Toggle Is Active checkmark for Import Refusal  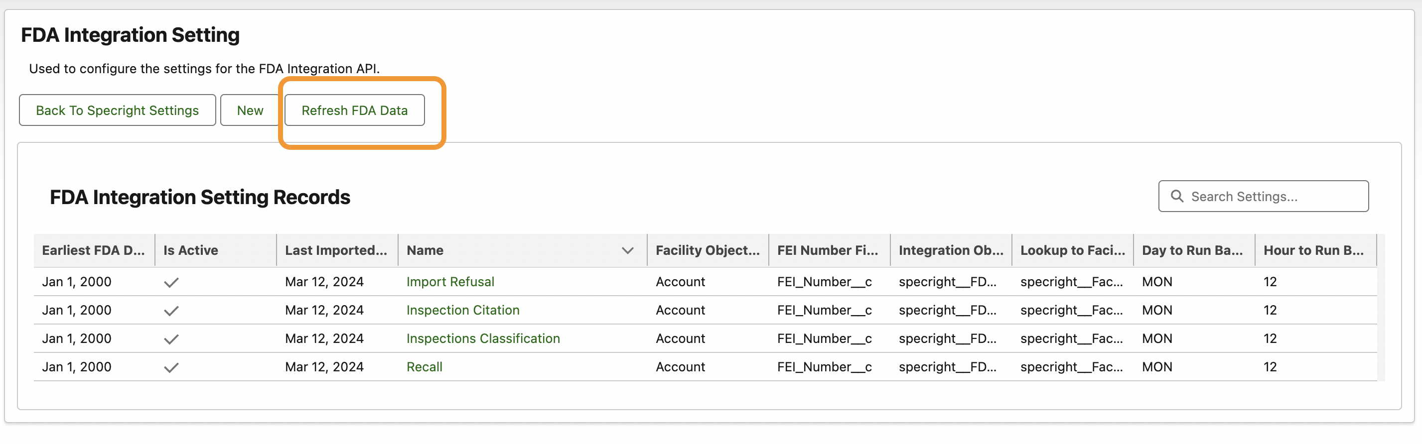[171, 282]
